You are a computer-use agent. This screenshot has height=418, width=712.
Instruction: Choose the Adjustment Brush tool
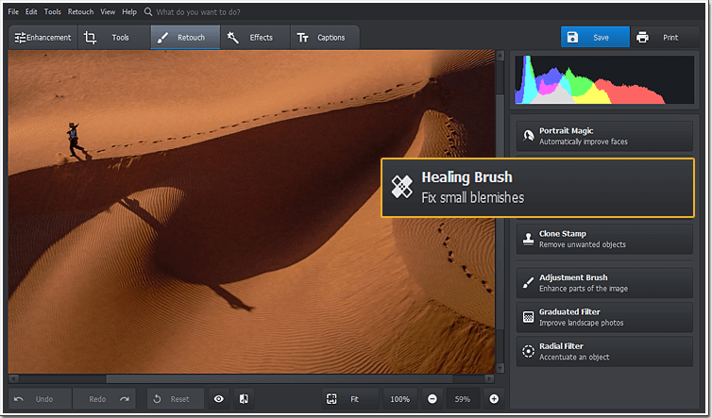coord(604,283)
